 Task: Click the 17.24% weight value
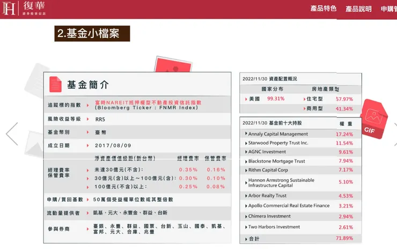(x=344, y=134)
